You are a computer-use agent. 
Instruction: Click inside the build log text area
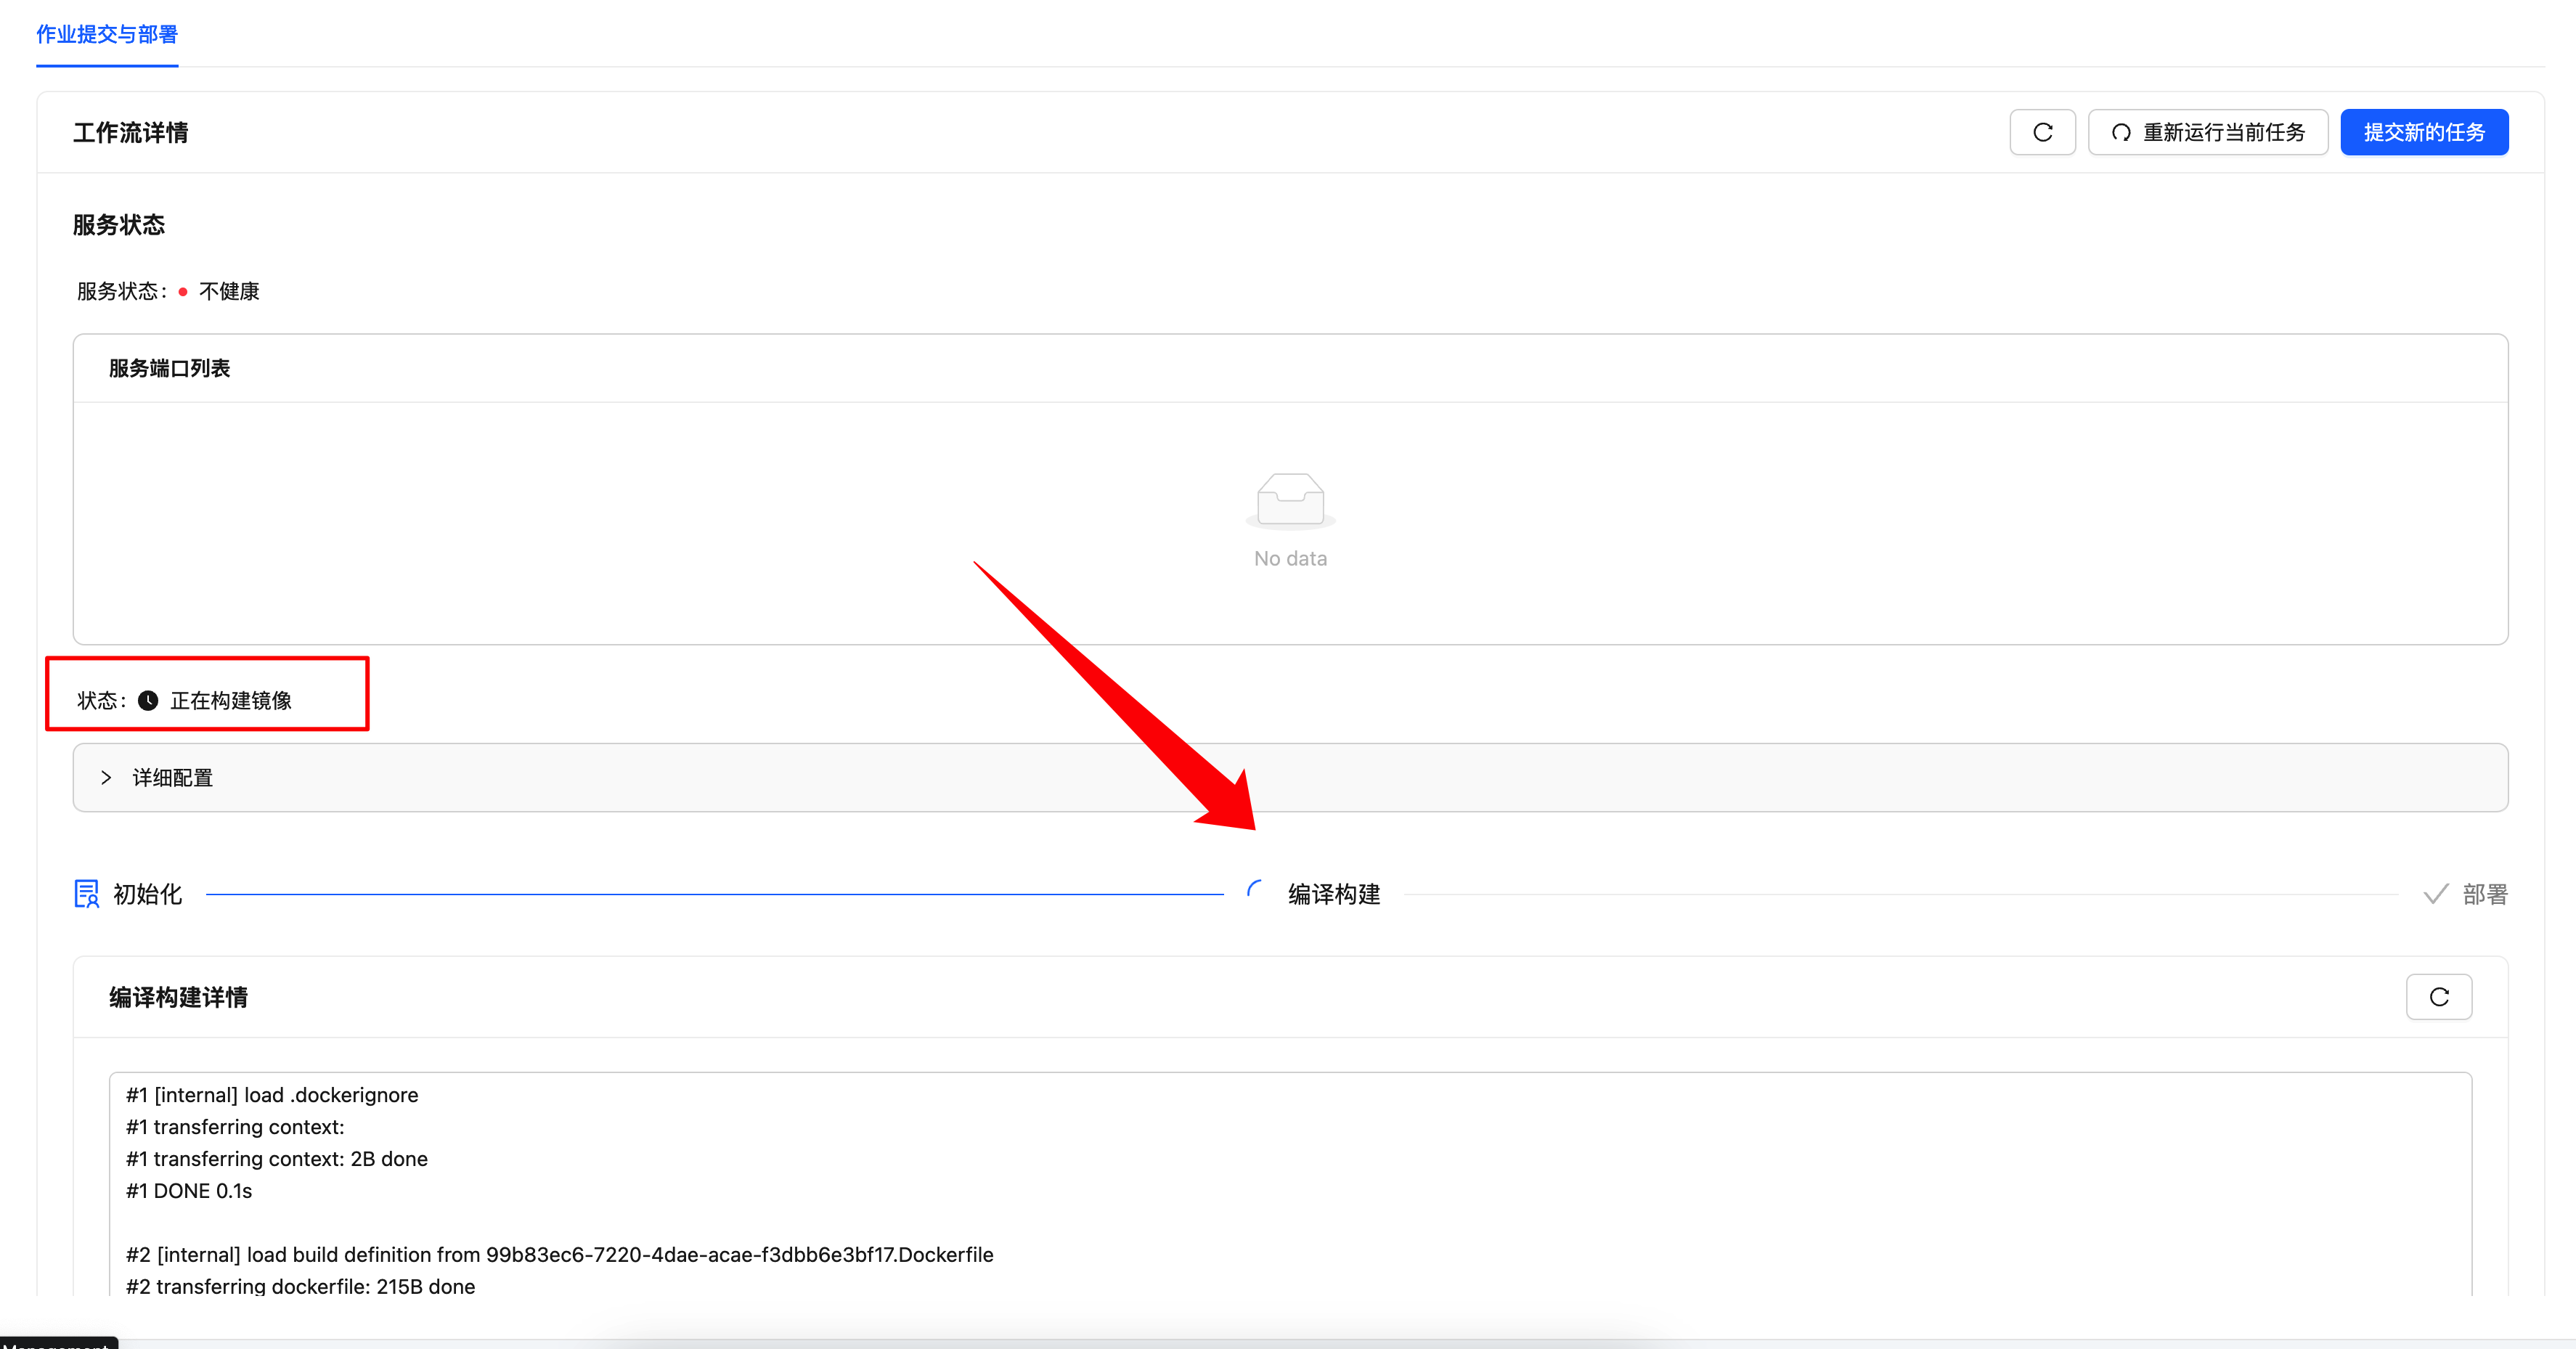point(1290,1180)
